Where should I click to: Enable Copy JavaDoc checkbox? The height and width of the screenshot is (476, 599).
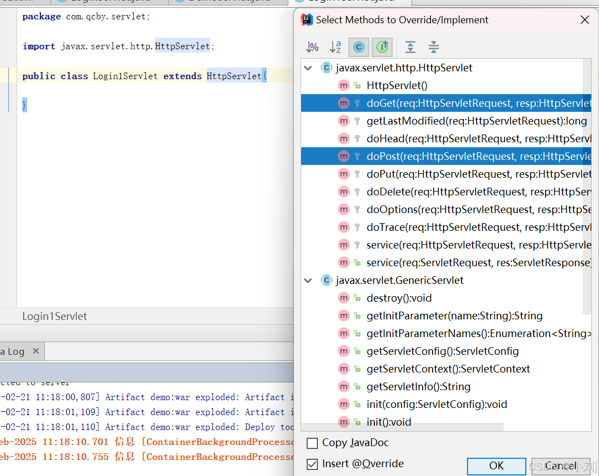pos(312,443)
